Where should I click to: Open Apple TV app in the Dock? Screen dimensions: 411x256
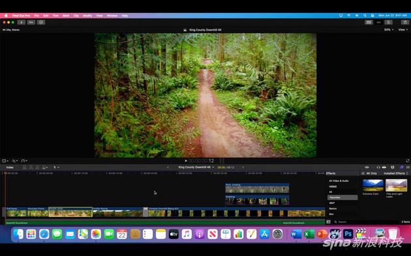point(174,234)
